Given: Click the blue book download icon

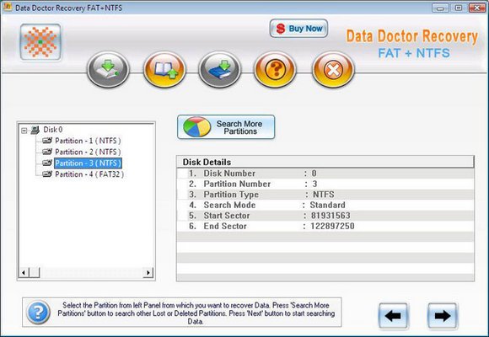Looking at the screenshot, I should tap(219, 70).
